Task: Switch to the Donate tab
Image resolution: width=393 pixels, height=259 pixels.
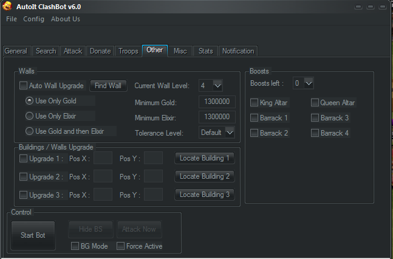Action: 100,51
